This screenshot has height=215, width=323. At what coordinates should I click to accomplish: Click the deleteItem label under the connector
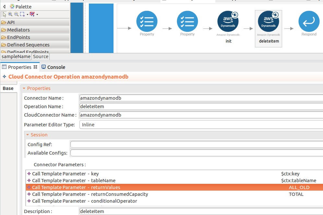[x=269, y=41]
